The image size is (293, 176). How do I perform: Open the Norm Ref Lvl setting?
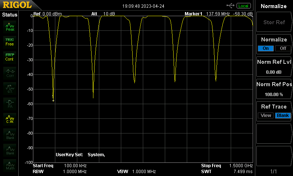coord(274,66)
